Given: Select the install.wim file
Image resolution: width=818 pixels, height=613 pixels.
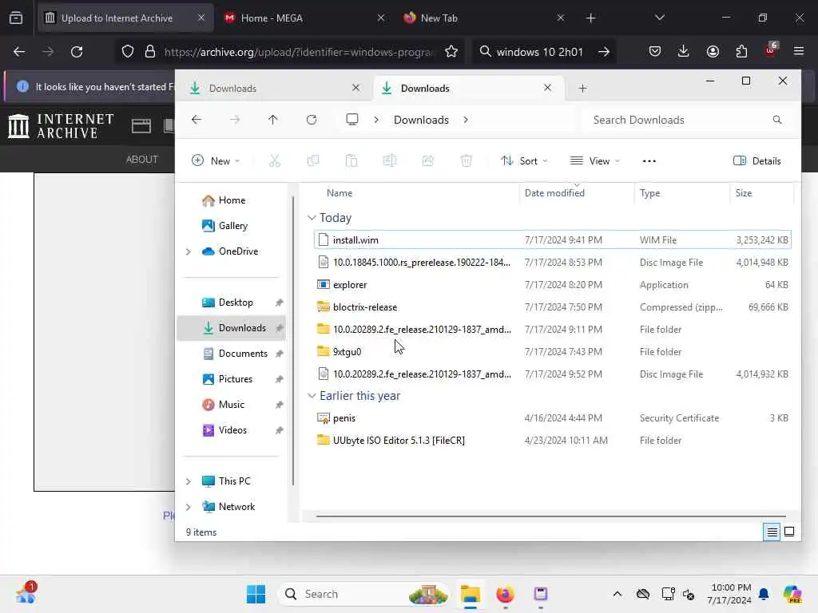Looking at the screenshot, I should tap(553, 239).
